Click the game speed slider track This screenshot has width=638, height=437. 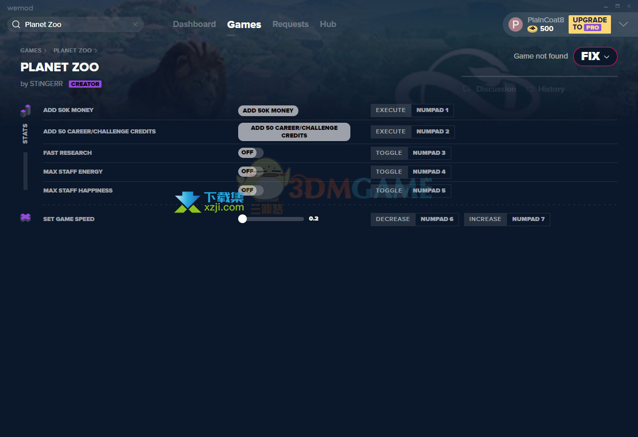click(271, 219)
